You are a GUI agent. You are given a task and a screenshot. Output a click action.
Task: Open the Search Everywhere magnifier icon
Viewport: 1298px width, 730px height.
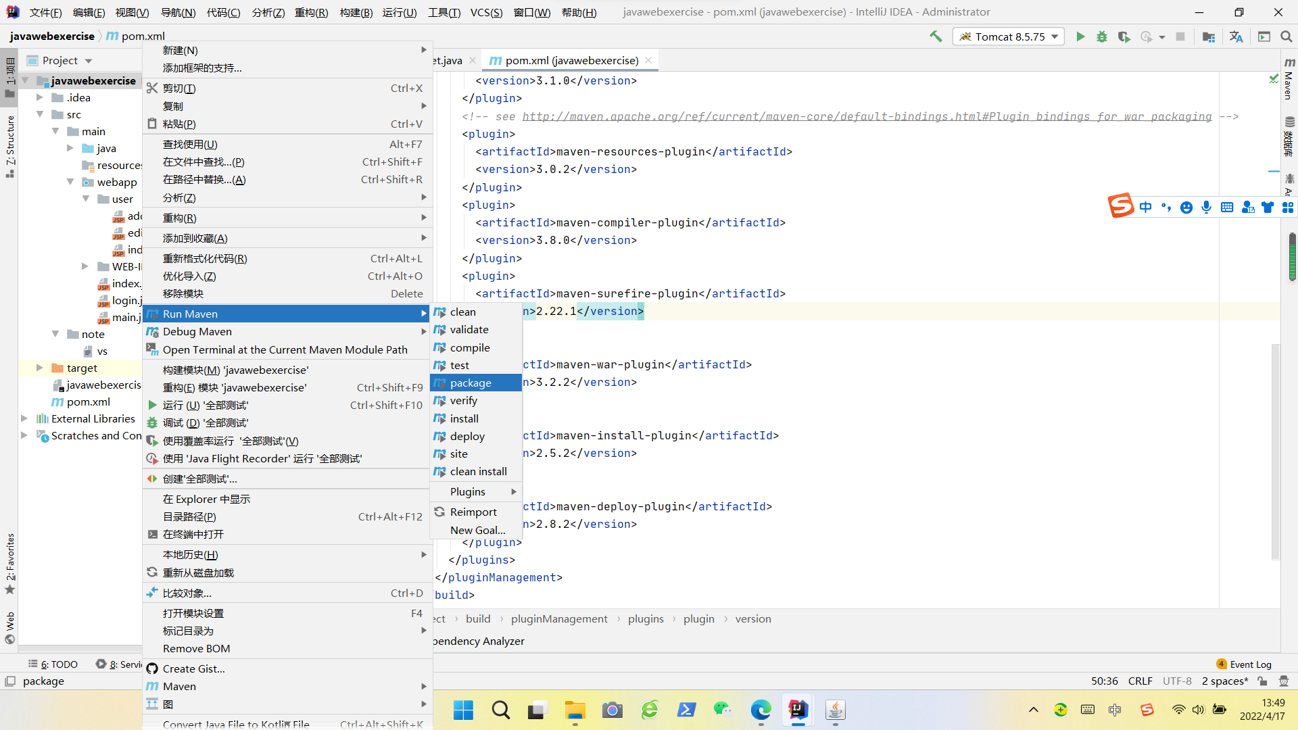[1286, 36]
